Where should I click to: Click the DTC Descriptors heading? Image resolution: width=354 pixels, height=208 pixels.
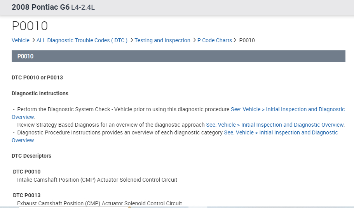coord(31,156)
